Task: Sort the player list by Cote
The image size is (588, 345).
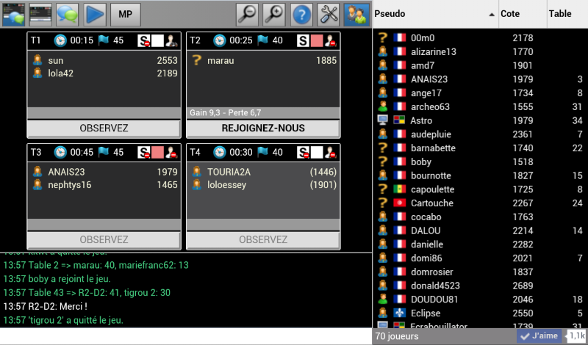Action: coord(523,14)
